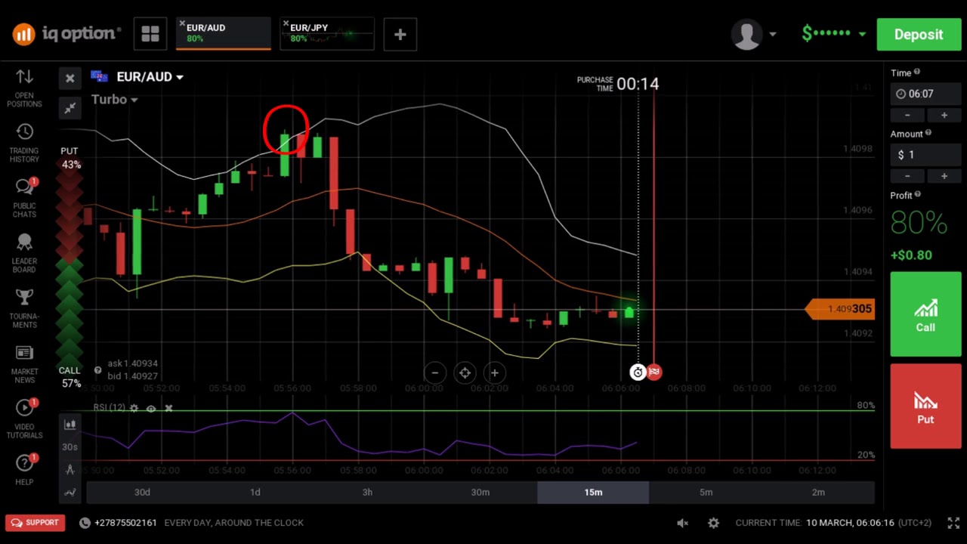Open Tournaments
Viewport: 967px width, 544px height.
(24, 309)
